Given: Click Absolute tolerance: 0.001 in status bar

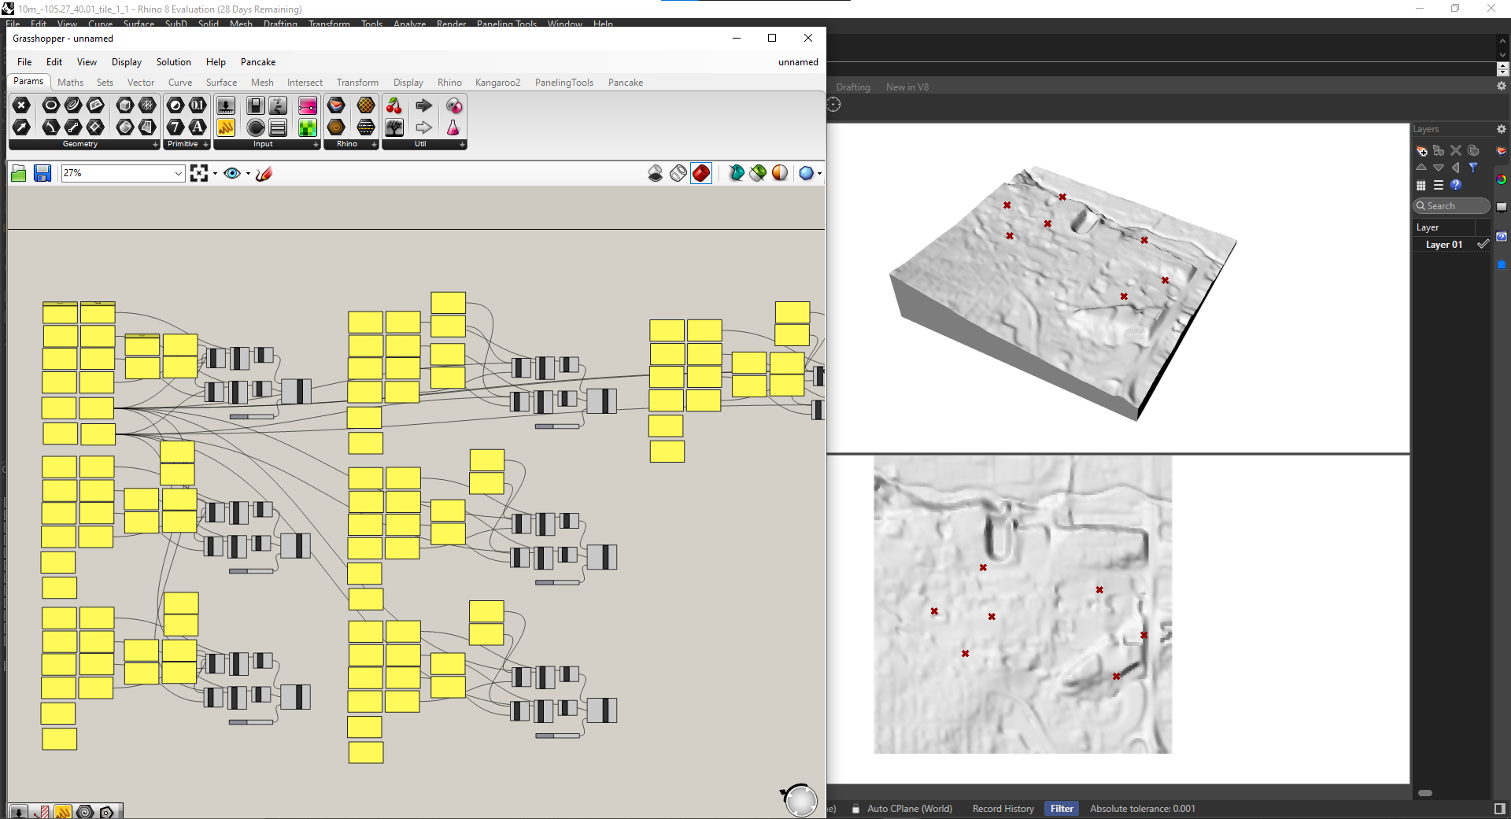Looking at the screenshot, I should (x=1142, y=809).
